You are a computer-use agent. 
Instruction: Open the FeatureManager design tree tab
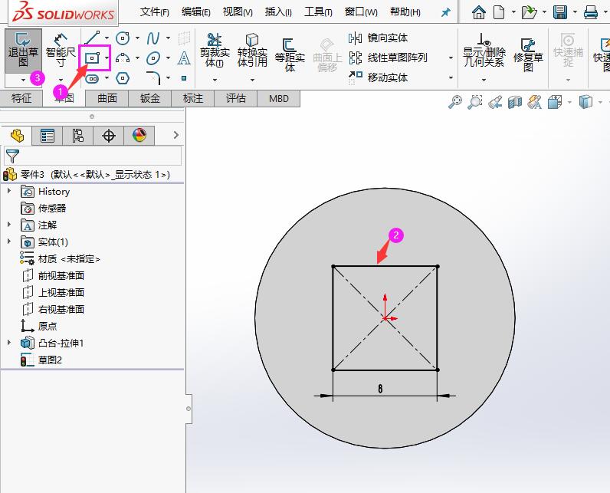pos(17,136)
